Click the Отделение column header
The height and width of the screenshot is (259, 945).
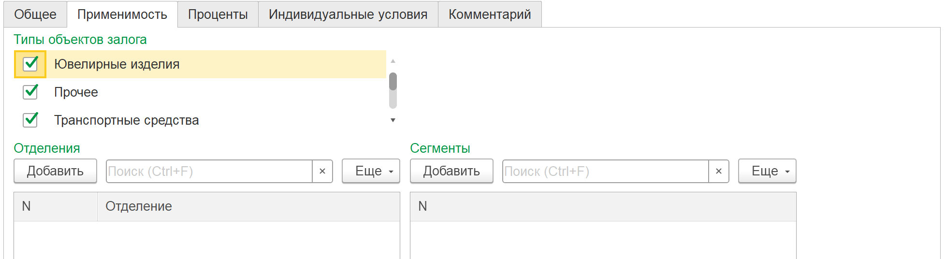(x=248, y=206)
